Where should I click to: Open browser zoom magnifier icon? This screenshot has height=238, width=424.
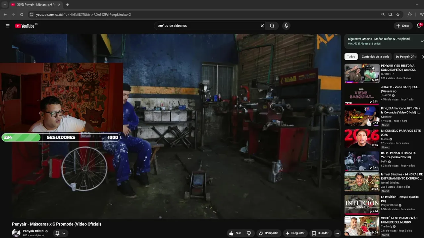click(x=383, y=15)
